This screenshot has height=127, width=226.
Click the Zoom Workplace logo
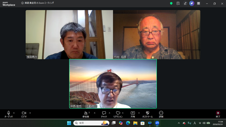(8, 4)
